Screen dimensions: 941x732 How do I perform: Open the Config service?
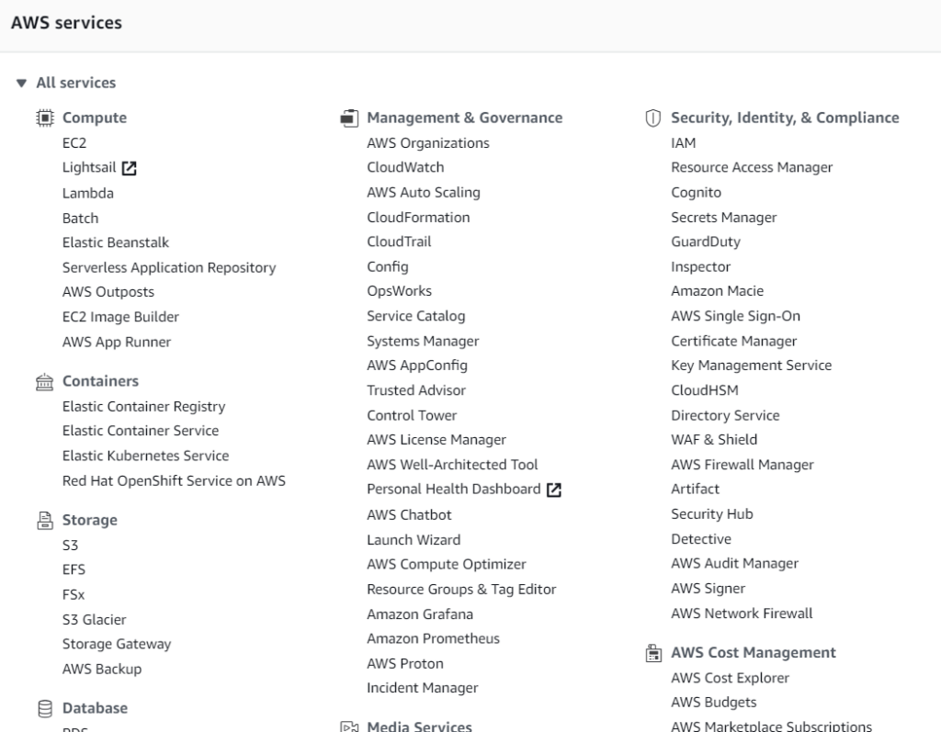tap(388, 267)
